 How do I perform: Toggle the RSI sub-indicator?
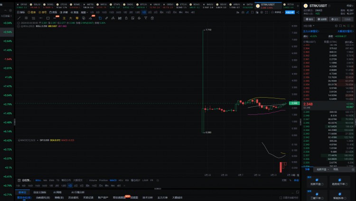coord(127,180)
